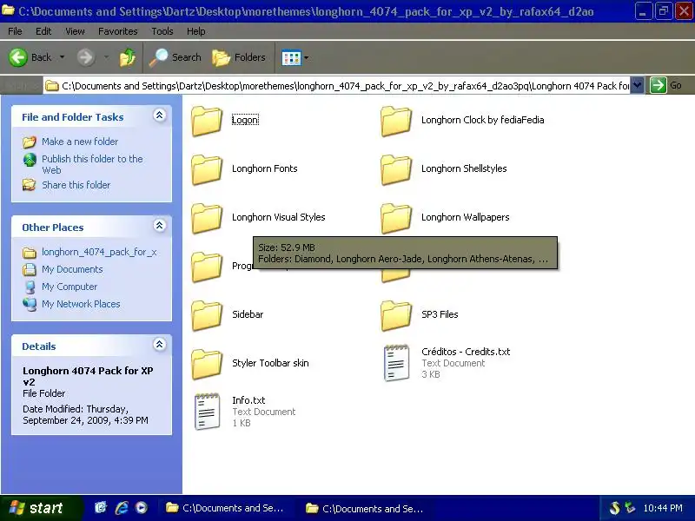Image resolution: width=695 pixels, height=521 pixels.
Task: Select Longhorn Clock by fediaFedia folder icon
Action: coord(396,121)
